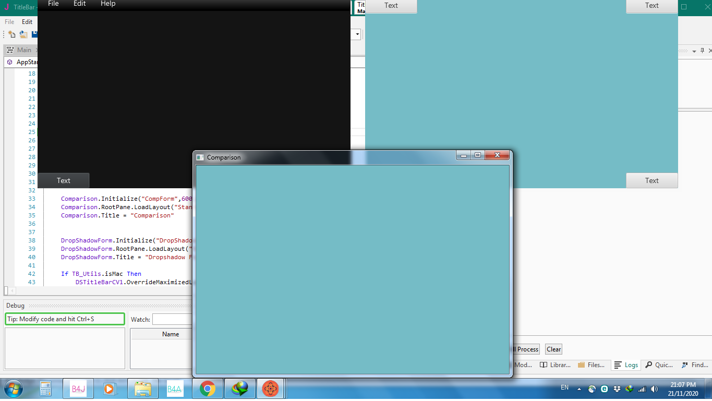This screenshot has width=712, height=401.
Task: Click the ESET icon in the system tray
Action: click(605, 389)
